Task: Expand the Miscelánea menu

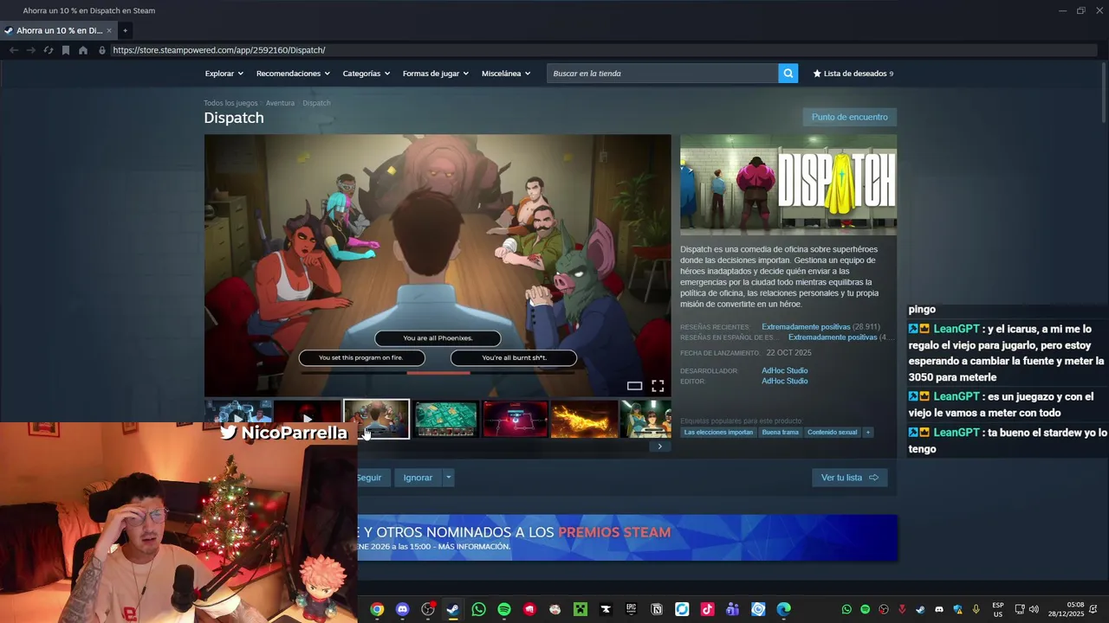Action: (506, 74)
